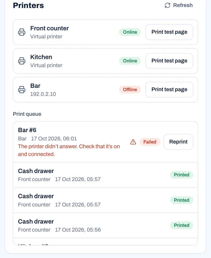
Task: Click the warning triangle icon beside Failed
Action: pyautogui.click(x=133, y=142)
